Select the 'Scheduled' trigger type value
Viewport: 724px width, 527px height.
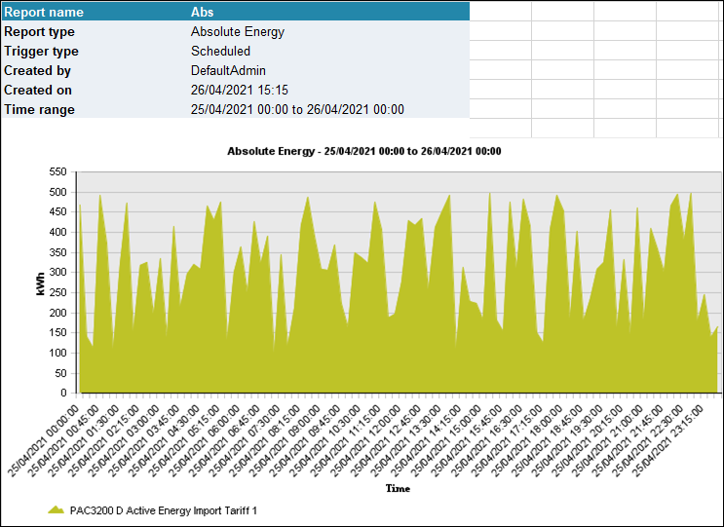[220, 52]
